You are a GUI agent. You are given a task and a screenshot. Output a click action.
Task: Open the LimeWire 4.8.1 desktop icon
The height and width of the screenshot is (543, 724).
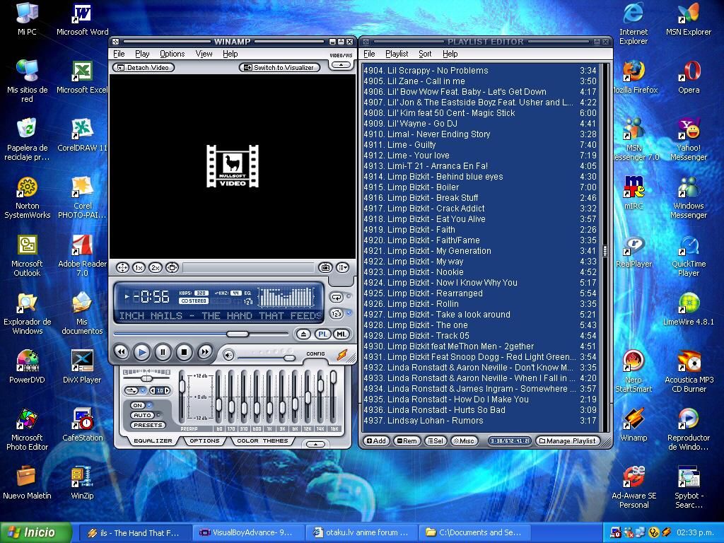click(x=689, y=308)
